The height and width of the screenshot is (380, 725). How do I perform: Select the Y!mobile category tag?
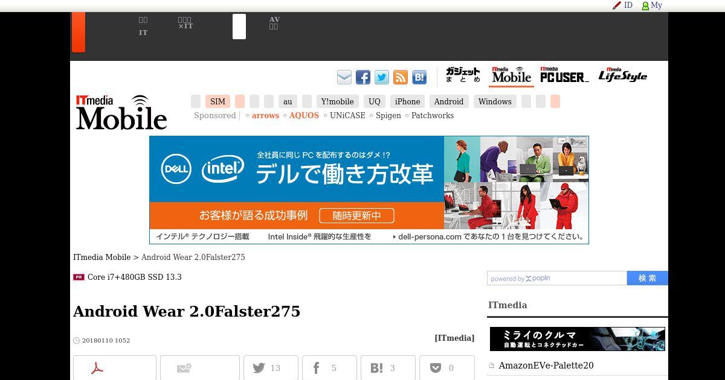point(337,101)
